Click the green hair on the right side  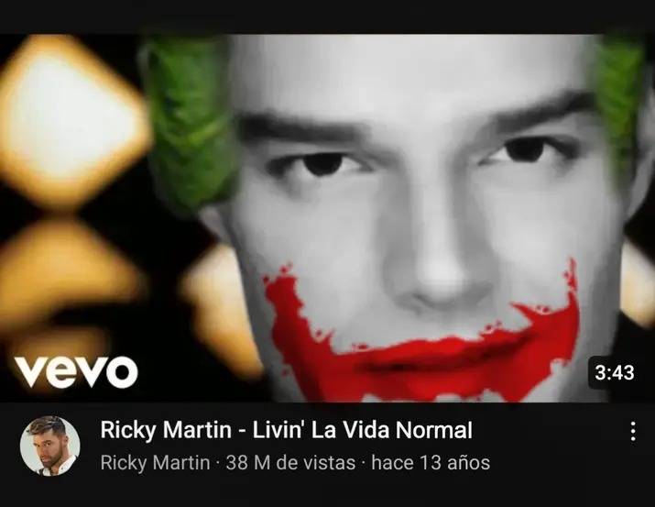[620, 105]
